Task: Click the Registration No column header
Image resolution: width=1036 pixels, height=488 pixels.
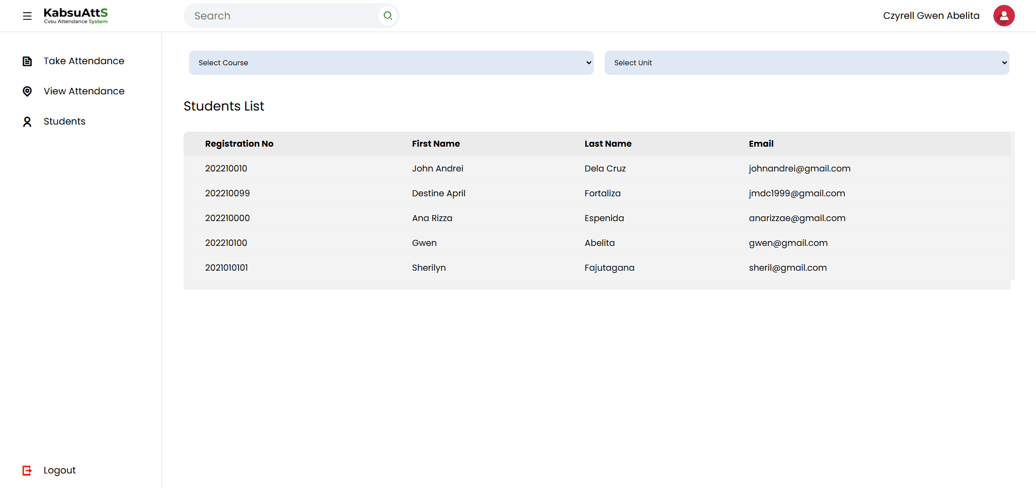Action: (239, 144)
